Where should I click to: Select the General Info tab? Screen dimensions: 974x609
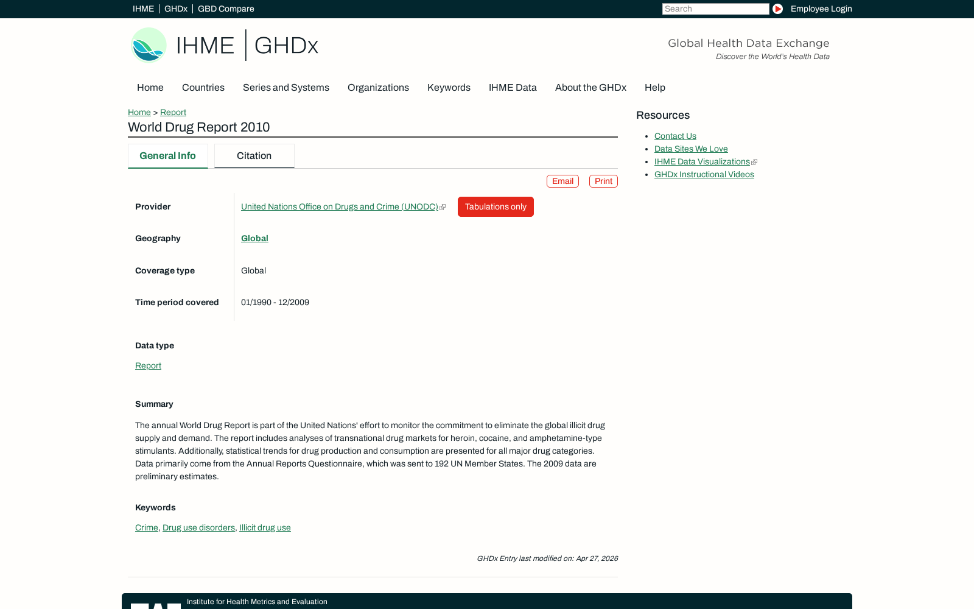tap(168, 156)
